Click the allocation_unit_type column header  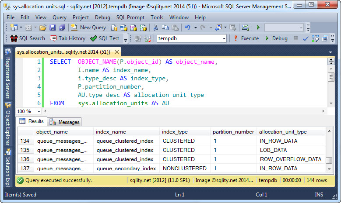pyautogui.click(x=291, y=132)
